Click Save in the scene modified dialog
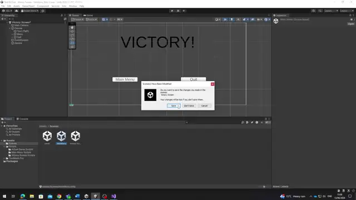356x200 pixels. [x=174, y=106]
